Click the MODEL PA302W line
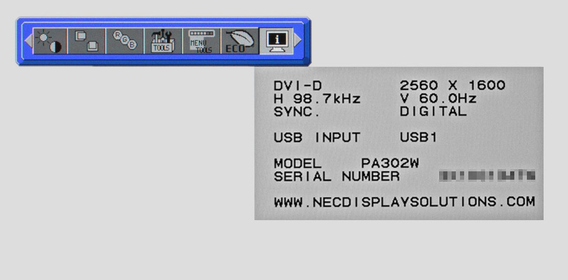568x280 pixels. click(x=346, y=164)
